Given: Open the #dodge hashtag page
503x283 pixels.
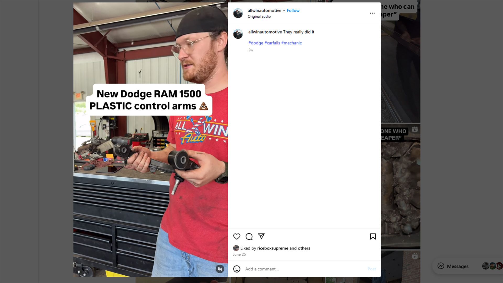Looking at the screenshot, I should point(255,43).
